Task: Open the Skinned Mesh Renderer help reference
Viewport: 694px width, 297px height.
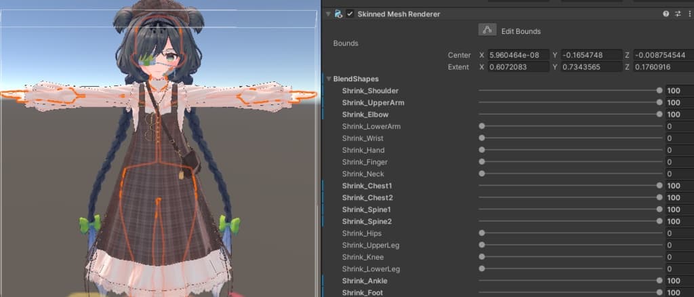Action: [666, 14]
